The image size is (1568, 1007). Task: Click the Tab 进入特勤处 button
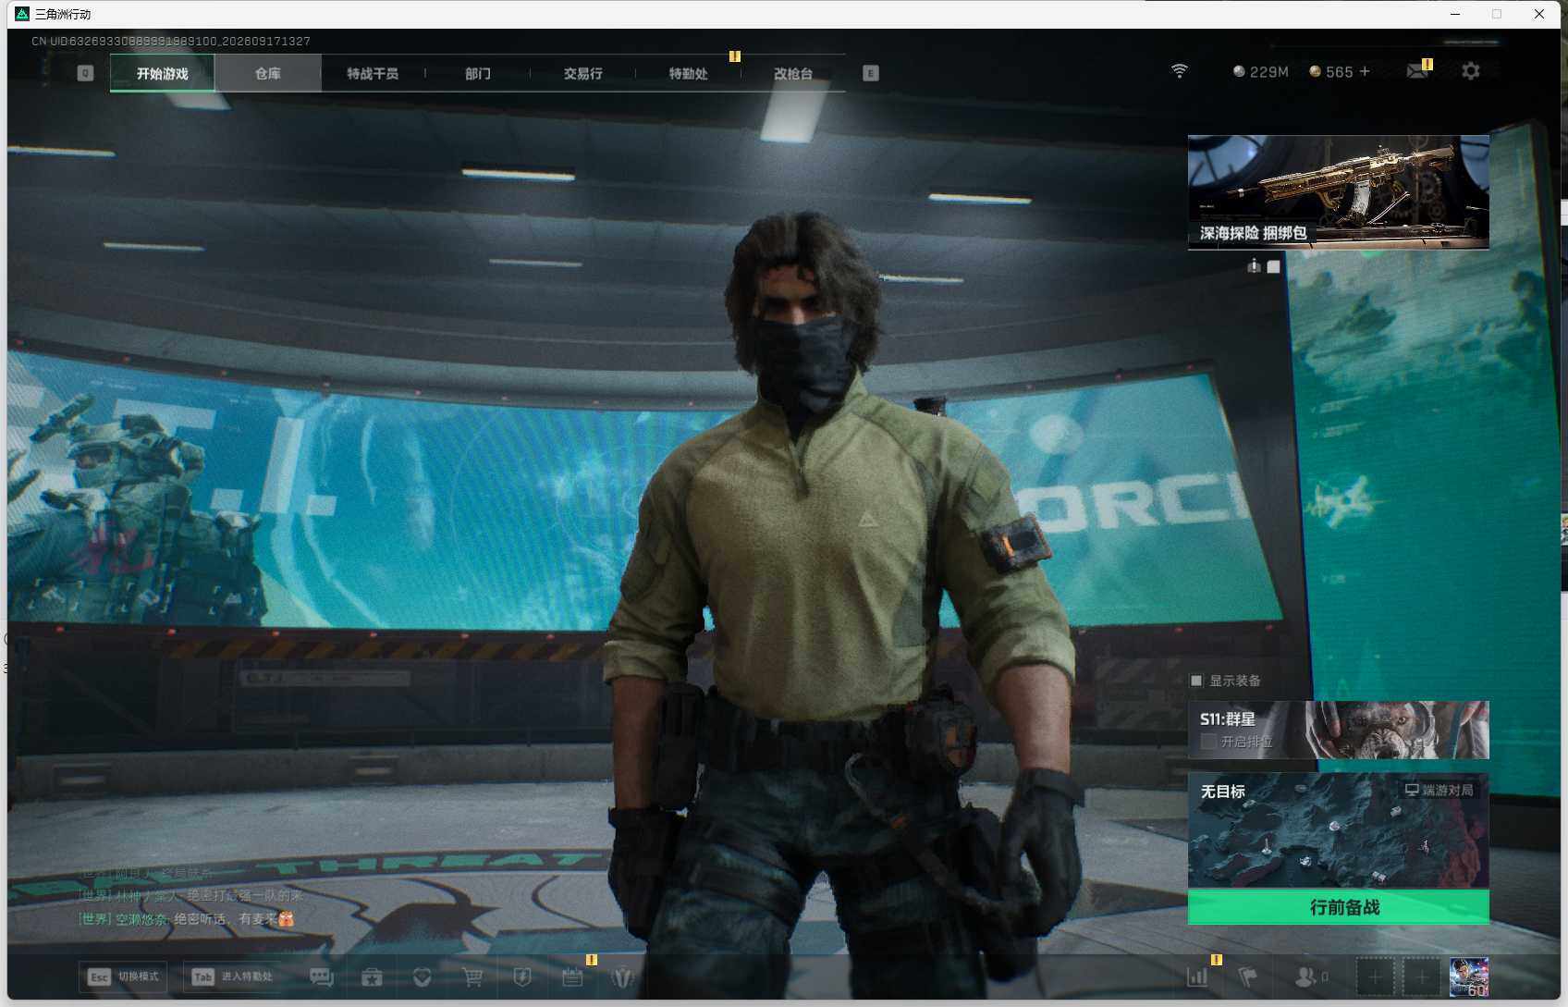(x=232, y=976)
